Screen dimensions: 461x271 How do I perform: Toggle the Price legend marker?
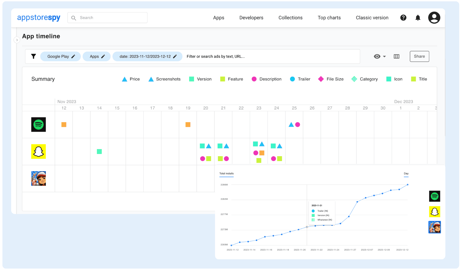(x=125, y=79)
